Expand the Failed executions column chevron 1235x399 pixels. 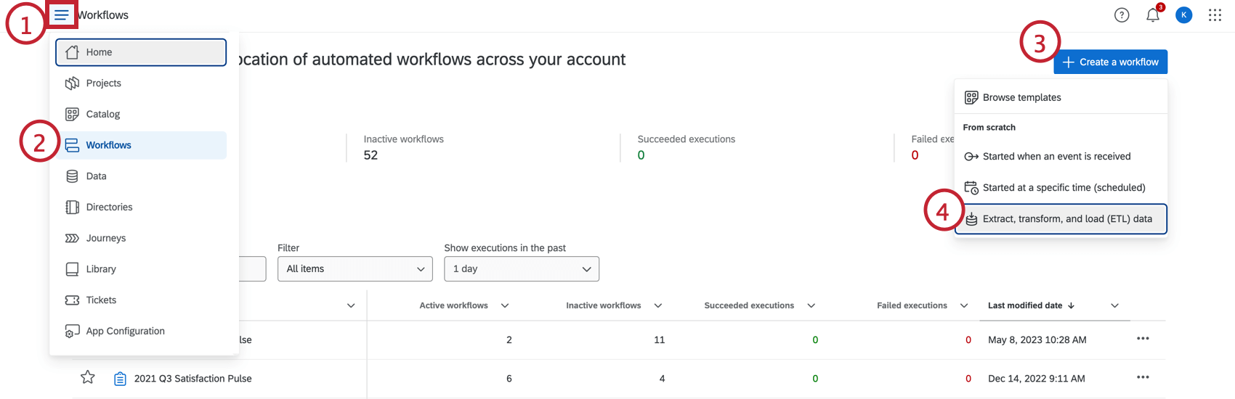[964, 305]
